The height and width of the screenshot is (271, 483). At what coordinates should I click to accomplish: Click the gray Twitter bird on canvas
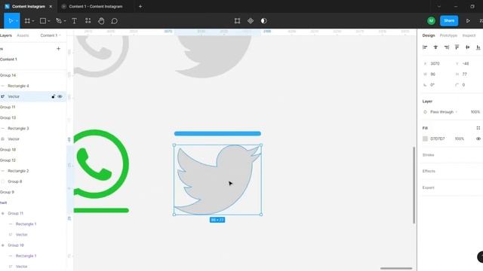coord(218,180)
